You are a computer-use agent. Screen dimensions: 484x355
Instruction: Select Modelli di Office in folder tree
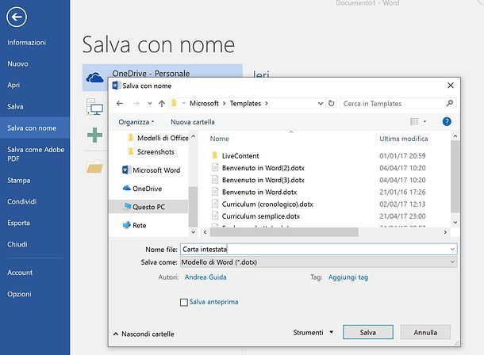pyautogui.click(x=163, y=138)
